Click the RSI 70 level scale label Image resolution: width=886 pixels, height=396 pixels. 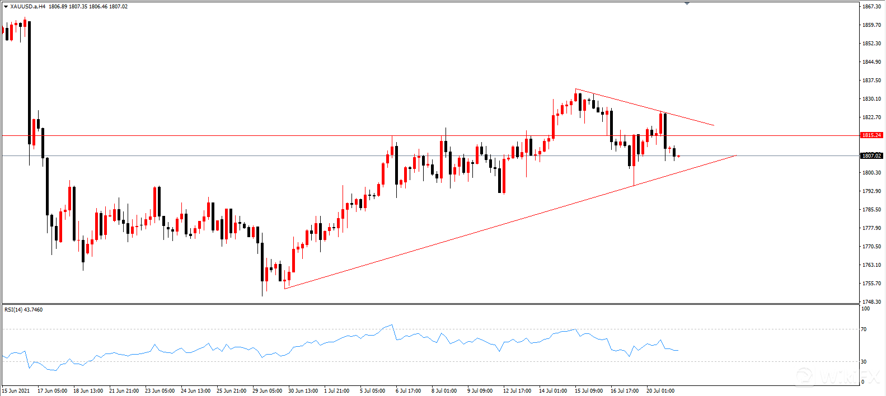pos(864,329)
